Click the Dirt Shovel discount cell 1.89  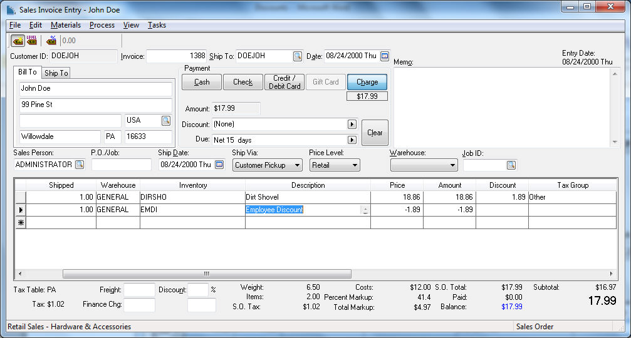(502, 197)
